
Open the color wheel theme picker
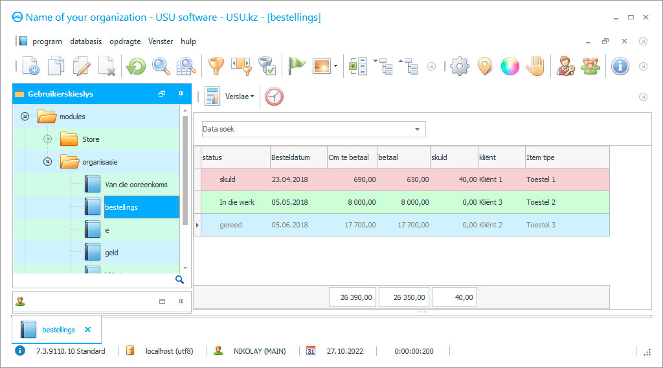[x=510, y=66]
